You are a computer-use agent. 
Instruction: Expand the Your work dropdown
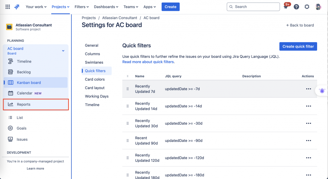(36, 7)
